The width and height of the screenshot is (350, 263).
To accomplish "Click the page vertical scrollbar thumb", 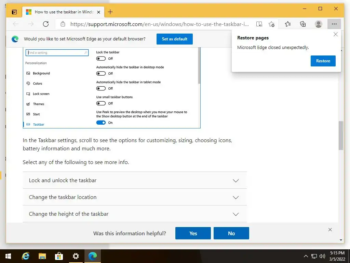I will tap(341, 136).
